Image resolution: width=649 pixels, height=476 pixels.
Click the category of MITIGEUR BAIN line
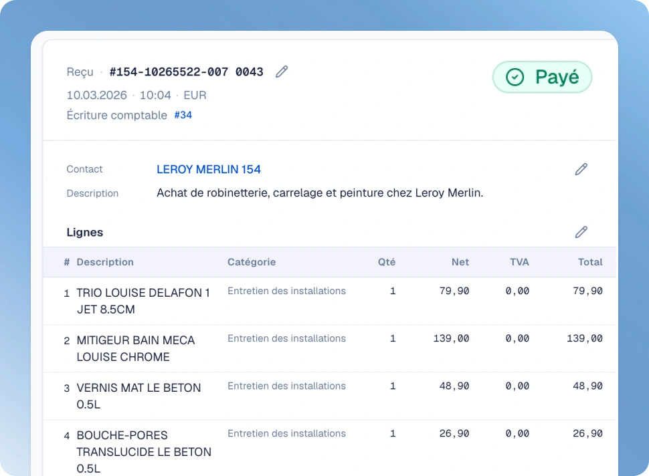(286, 339)
